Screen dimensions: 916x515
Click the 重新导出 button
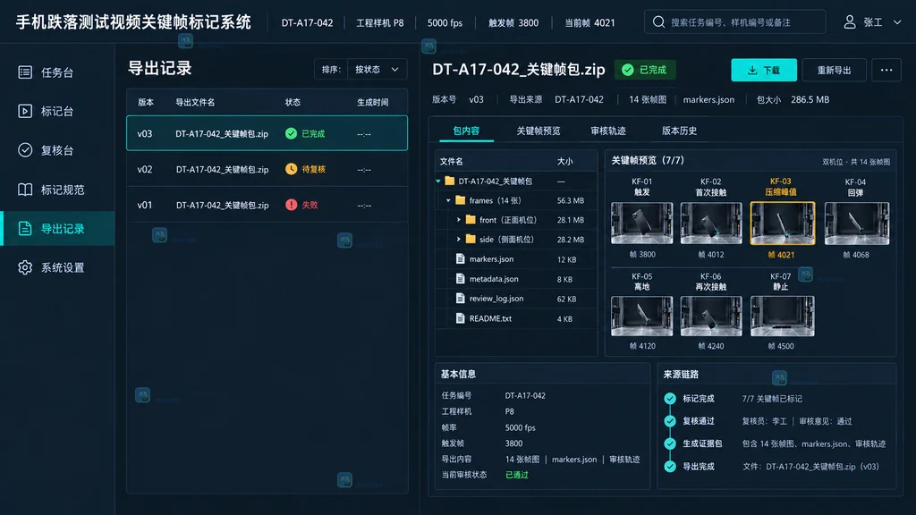(834, 70)
